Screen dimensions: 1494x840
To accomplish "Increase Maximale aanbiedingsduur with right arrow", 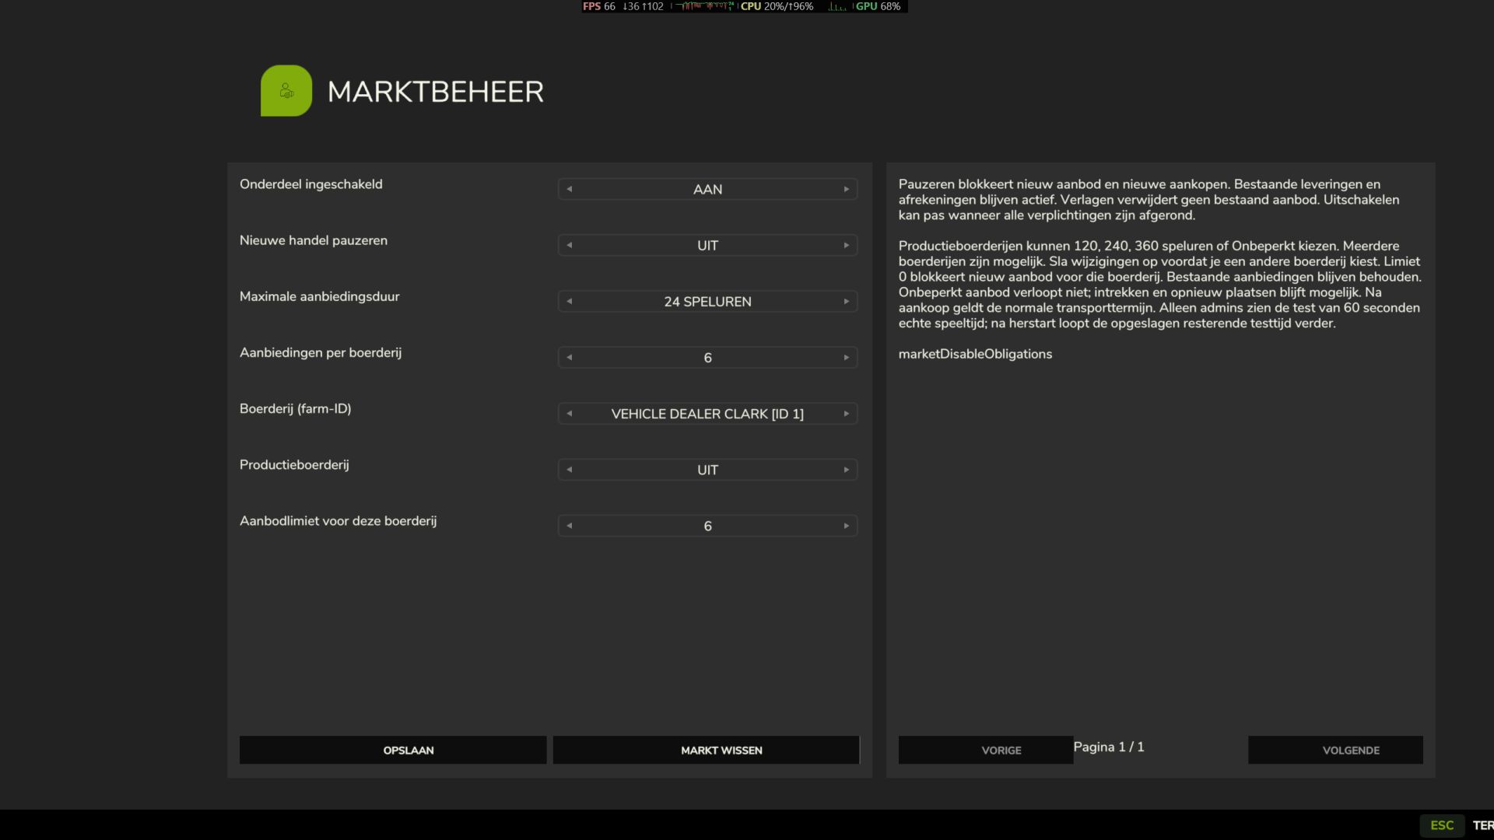I will point(847,301).
